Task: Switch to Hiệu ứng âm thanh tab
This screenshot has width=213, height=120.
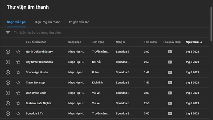Action: tap(47, 22)
